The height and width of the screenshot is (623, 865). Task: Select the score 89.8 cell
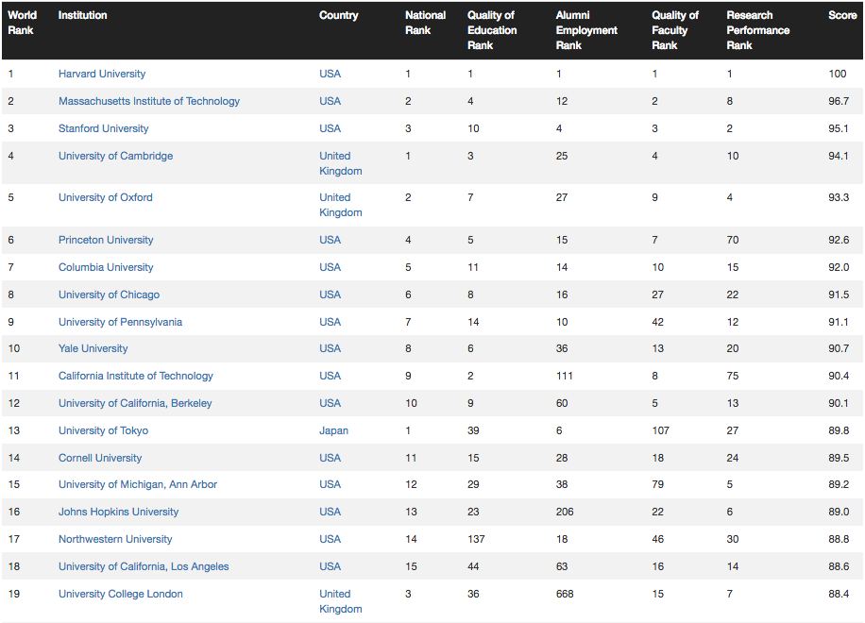coord(839,430)
